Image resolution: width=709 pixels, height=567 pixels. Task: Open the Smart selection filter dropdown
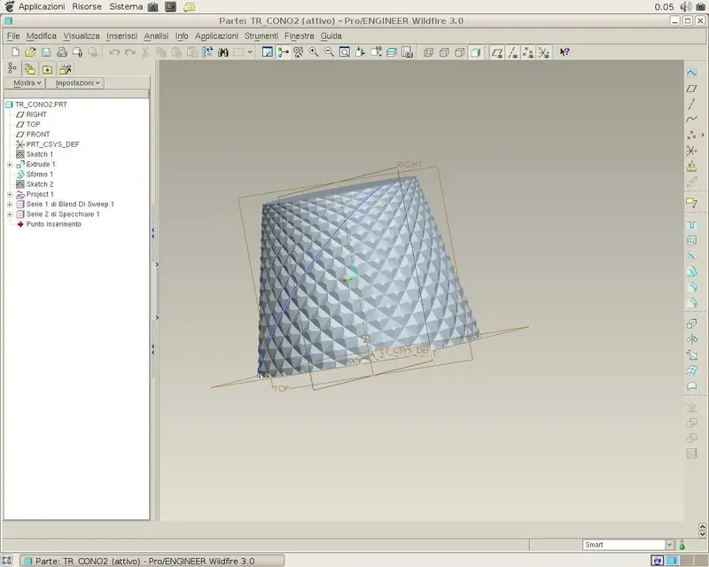[x=669, y=545]
